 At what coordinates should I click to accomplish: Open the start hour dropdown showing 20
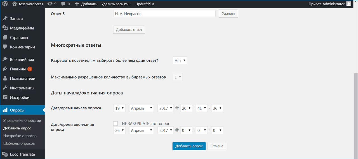(x=186, y=108)
